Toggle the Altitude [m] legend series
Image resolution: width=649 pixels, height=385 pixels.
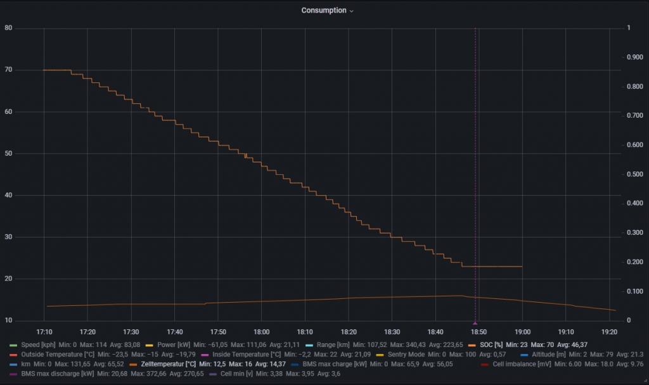548,355
